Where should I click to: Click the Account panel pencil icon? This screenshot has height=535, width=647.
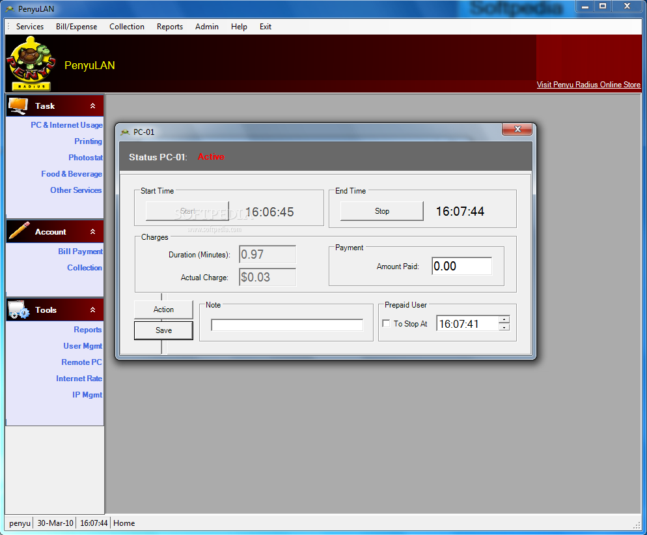click(19, 231)
